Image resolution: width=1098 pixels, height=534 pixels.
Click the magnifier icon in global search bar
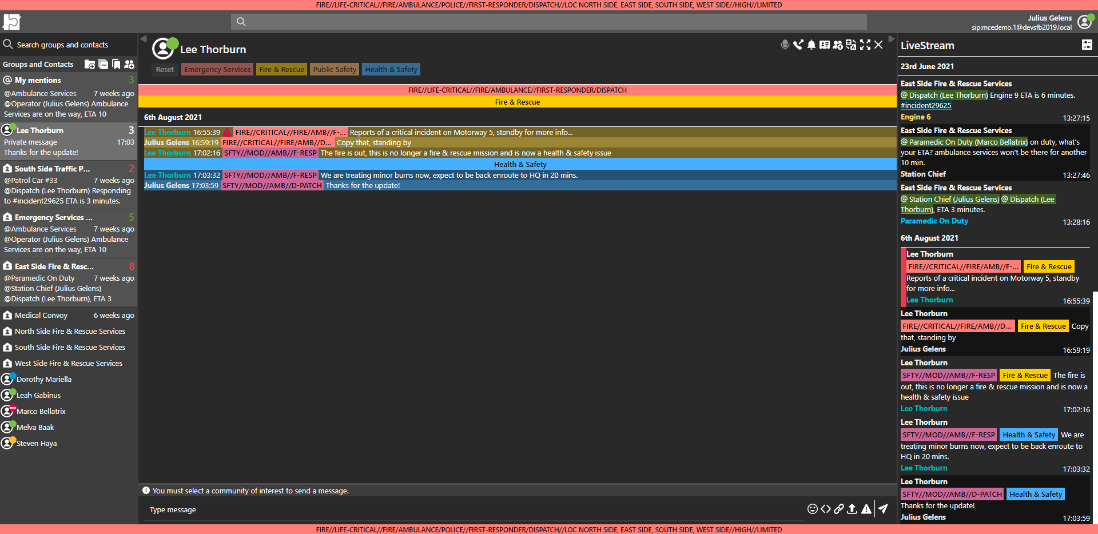(241, 22)
